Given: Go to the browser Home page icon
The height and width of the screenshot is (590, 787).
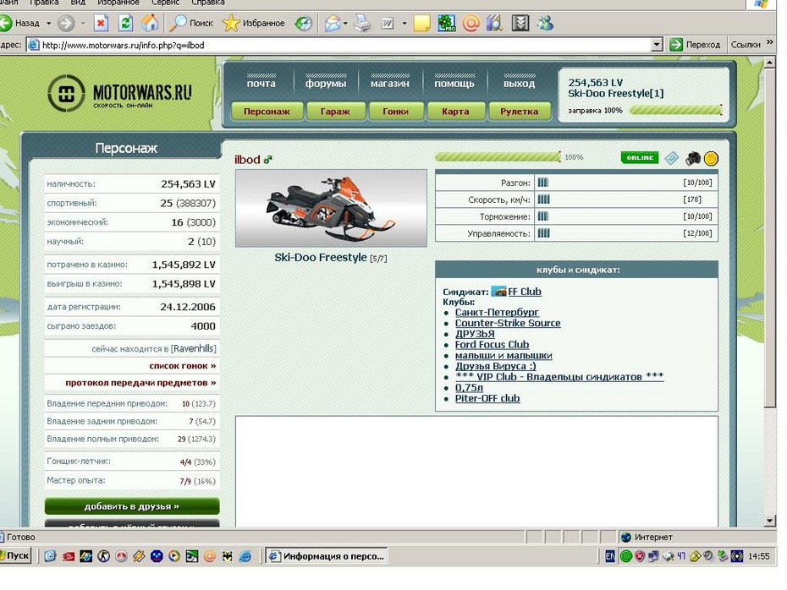Looking at the screenshot, I should pyautogui.click(x=150, y=23).
